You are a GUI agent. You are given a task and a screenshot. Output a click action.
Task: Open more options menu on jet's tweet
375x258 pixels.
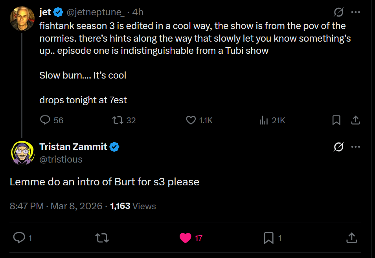point(355,13)
